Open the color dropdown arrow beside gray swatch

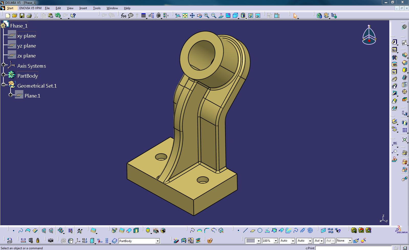pyautogui.click(x=259, y=241)
